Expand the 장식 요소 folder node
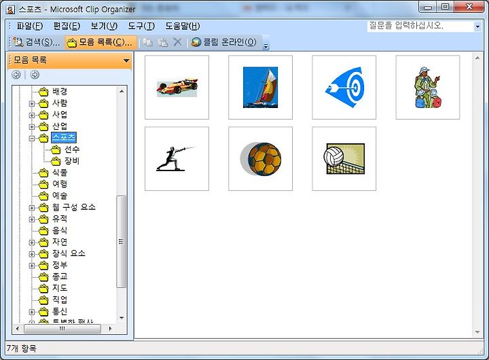 31,254
